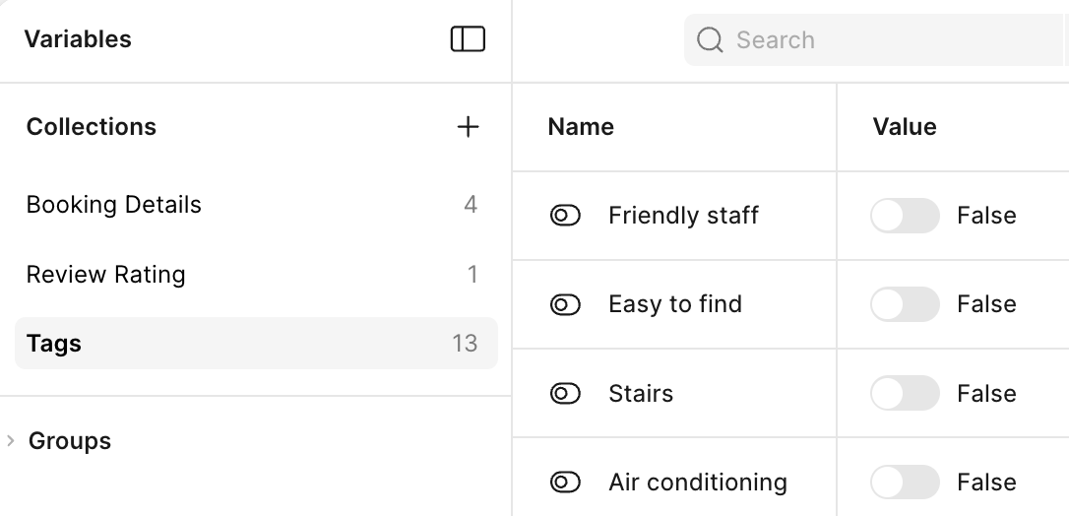This screenshot has height=516, width=1069.
Task: Click in the Search variables field
Action: pyautogui.click(x=876, y=39)
